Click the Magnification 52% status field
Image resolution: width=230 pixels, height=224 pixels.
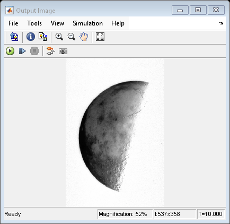(125, 214)
